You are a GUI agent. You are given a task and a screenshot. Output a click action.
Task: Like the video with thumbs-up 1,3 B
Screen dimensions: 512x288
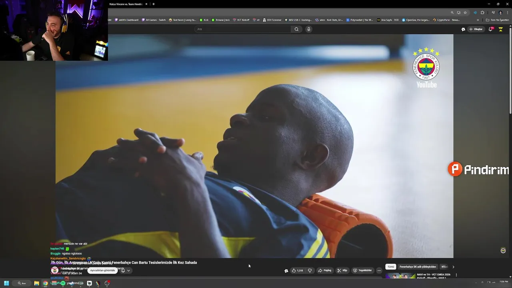pyautogui.click(x=297, y=270)
